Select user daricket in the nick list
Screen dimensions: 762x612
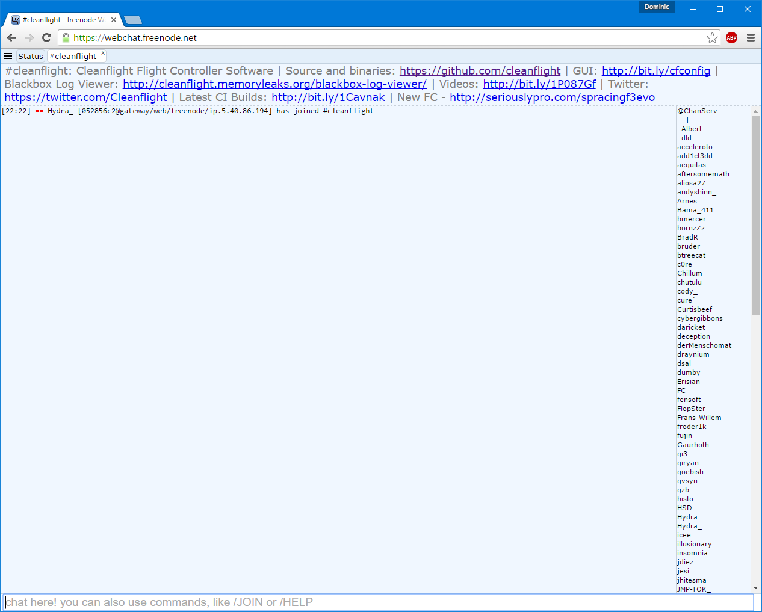691,327
